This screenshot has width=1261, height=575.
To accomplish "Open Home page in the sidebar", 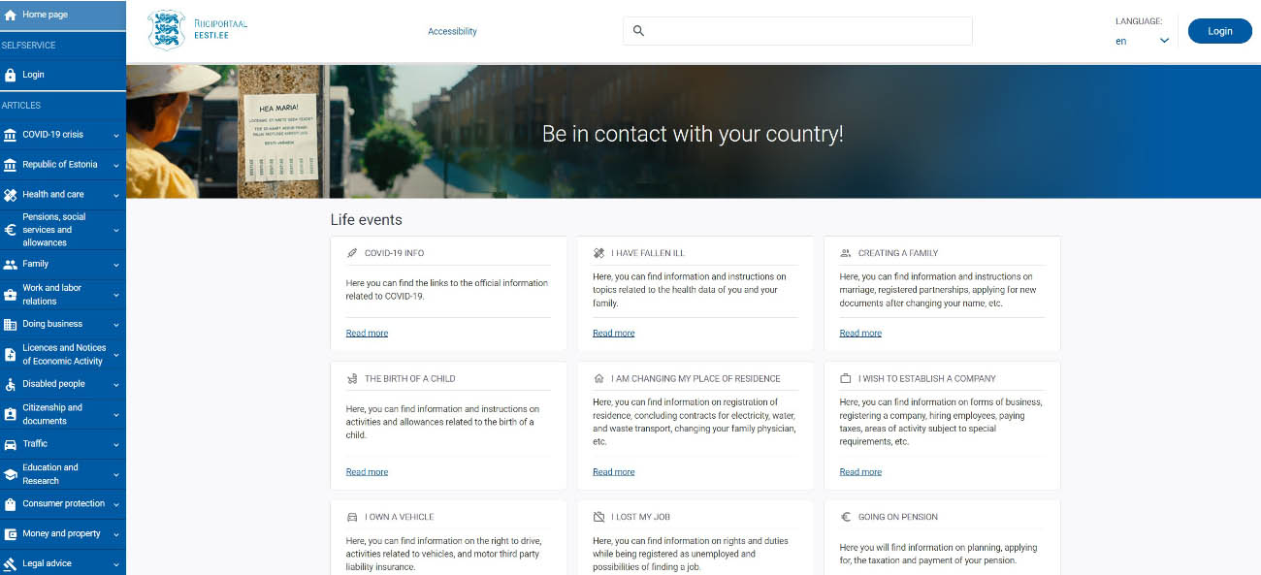I will point(63,16).
